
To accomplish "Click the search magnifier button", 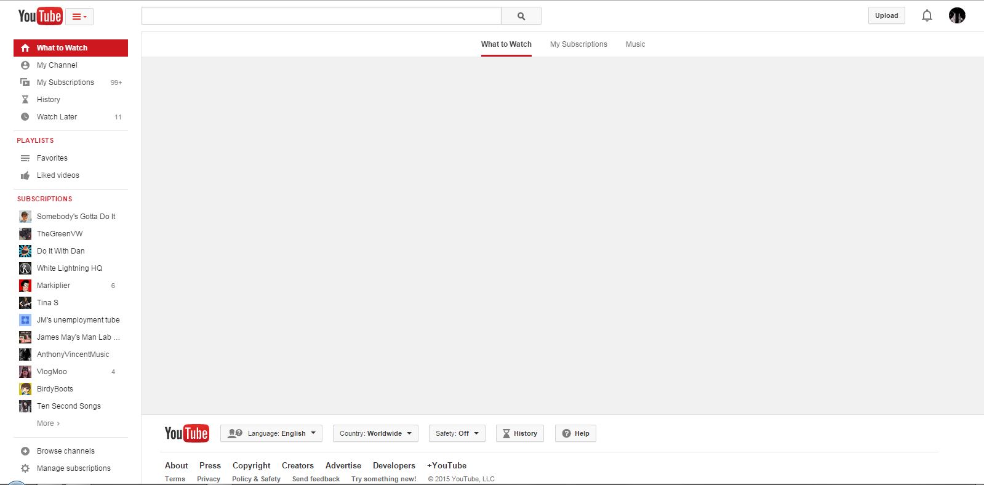I will tap(521, 16).
